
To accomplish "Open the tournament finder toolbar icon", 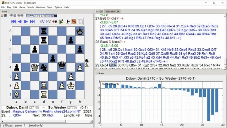I will click(35, 16).
